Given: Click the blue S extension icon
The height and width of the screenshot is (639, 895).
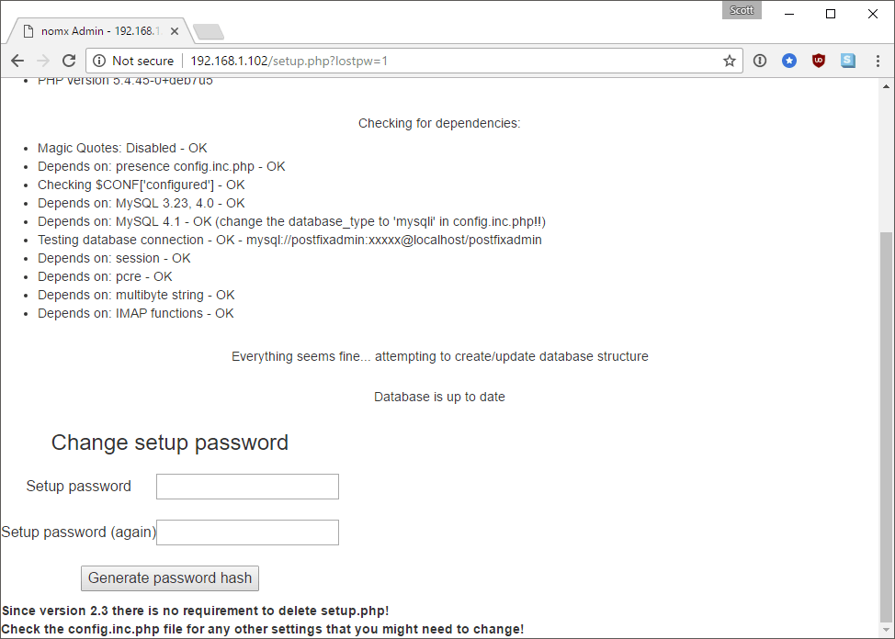Looking at the screenshot, I should [847, 61].
